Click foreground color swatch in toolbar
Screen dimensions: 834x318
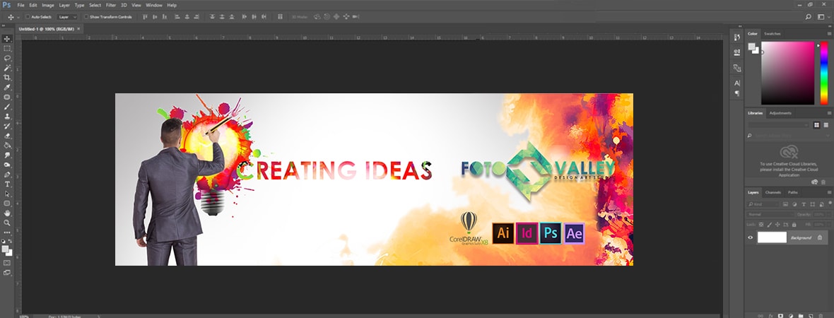click(6, 248)
